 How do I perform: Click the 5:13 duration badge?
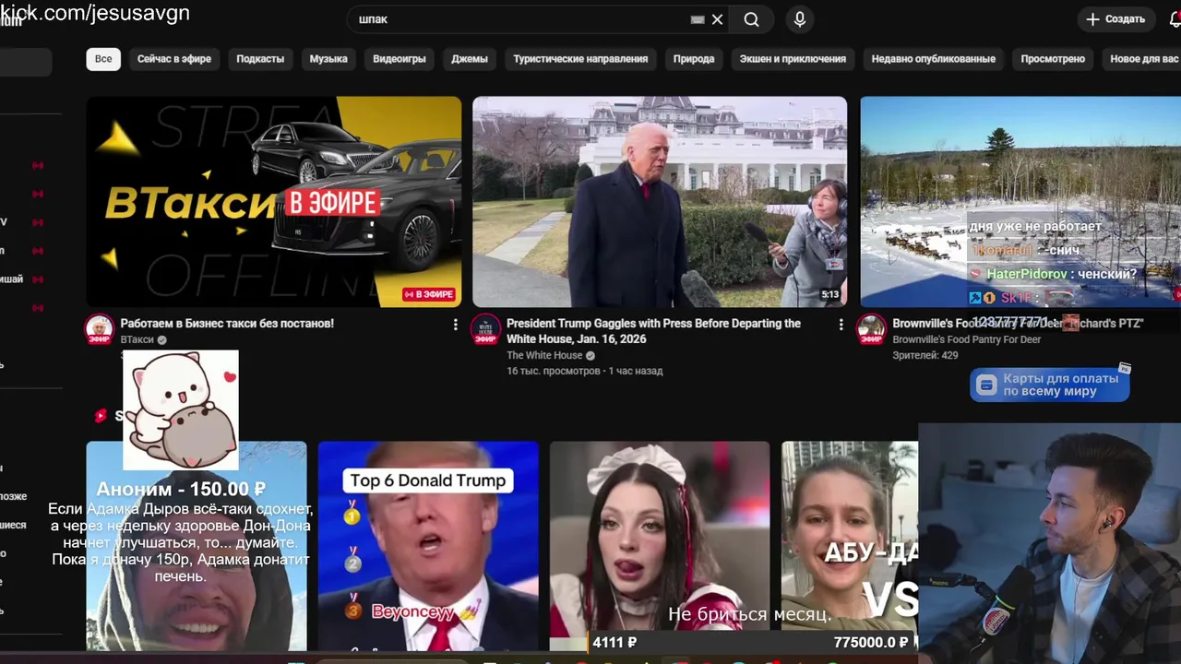click(x=830, y=295)
